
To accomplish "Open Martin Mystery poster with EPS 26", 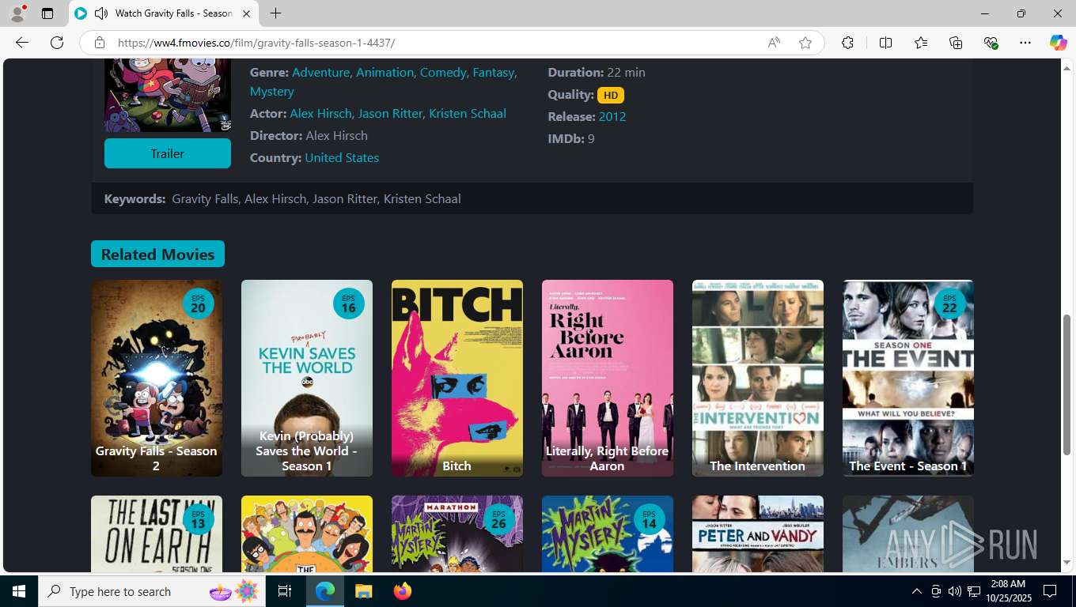I will (x=457, y=533).
